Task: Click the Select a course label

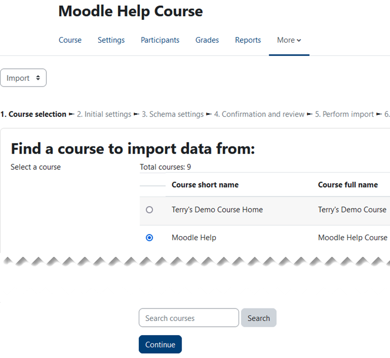Action: [x=35, y=167]
